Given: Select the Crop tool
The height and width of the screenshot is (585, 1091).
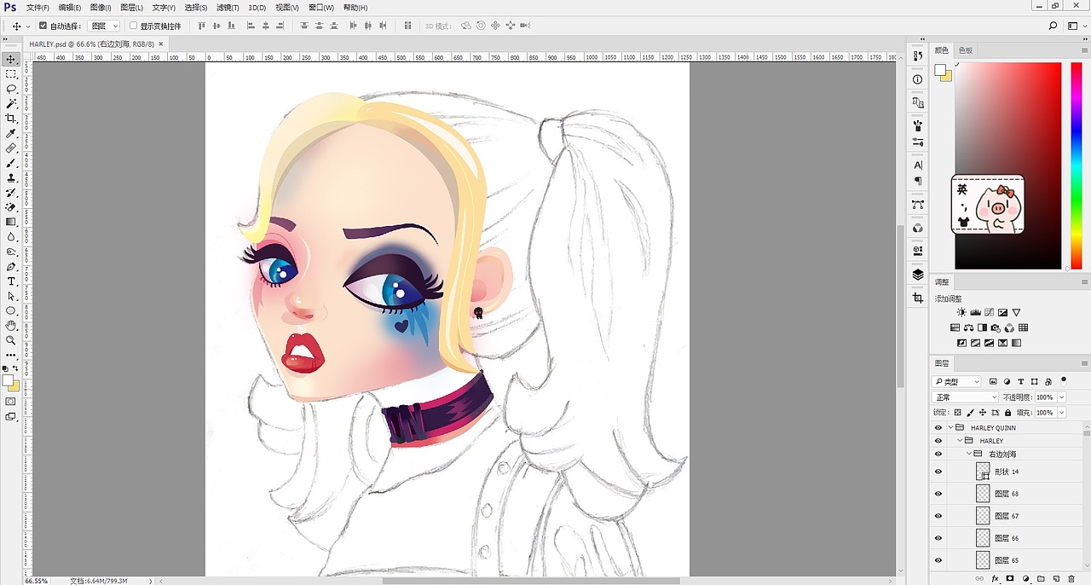Looking at the screenshot, I should (x=11, y=119).
